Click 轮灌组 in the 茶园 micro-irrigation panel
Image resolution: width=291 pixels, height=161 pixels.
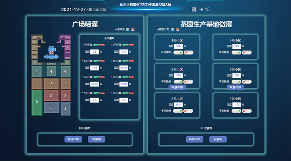click(218, 139)
